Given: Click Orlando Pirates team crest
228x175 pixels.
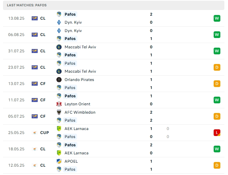Looking at the screenshot, I should [59, 80].
